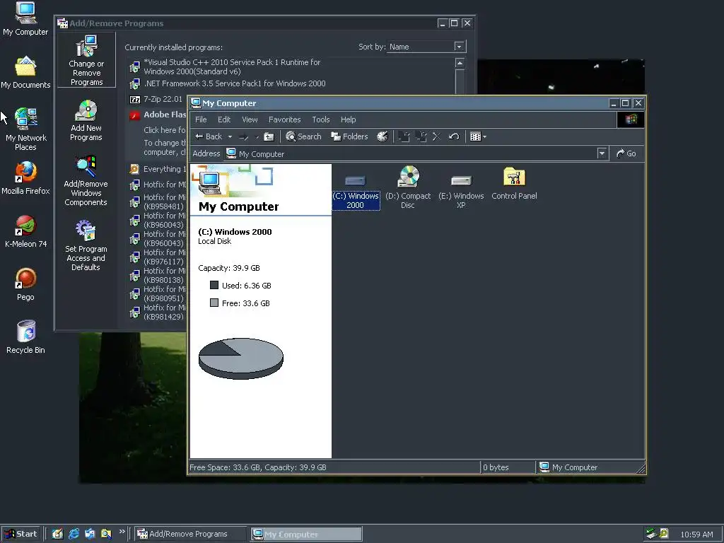Open the Sort by Name dropdown
Screen dimensions: 724x543
[458, 47]
